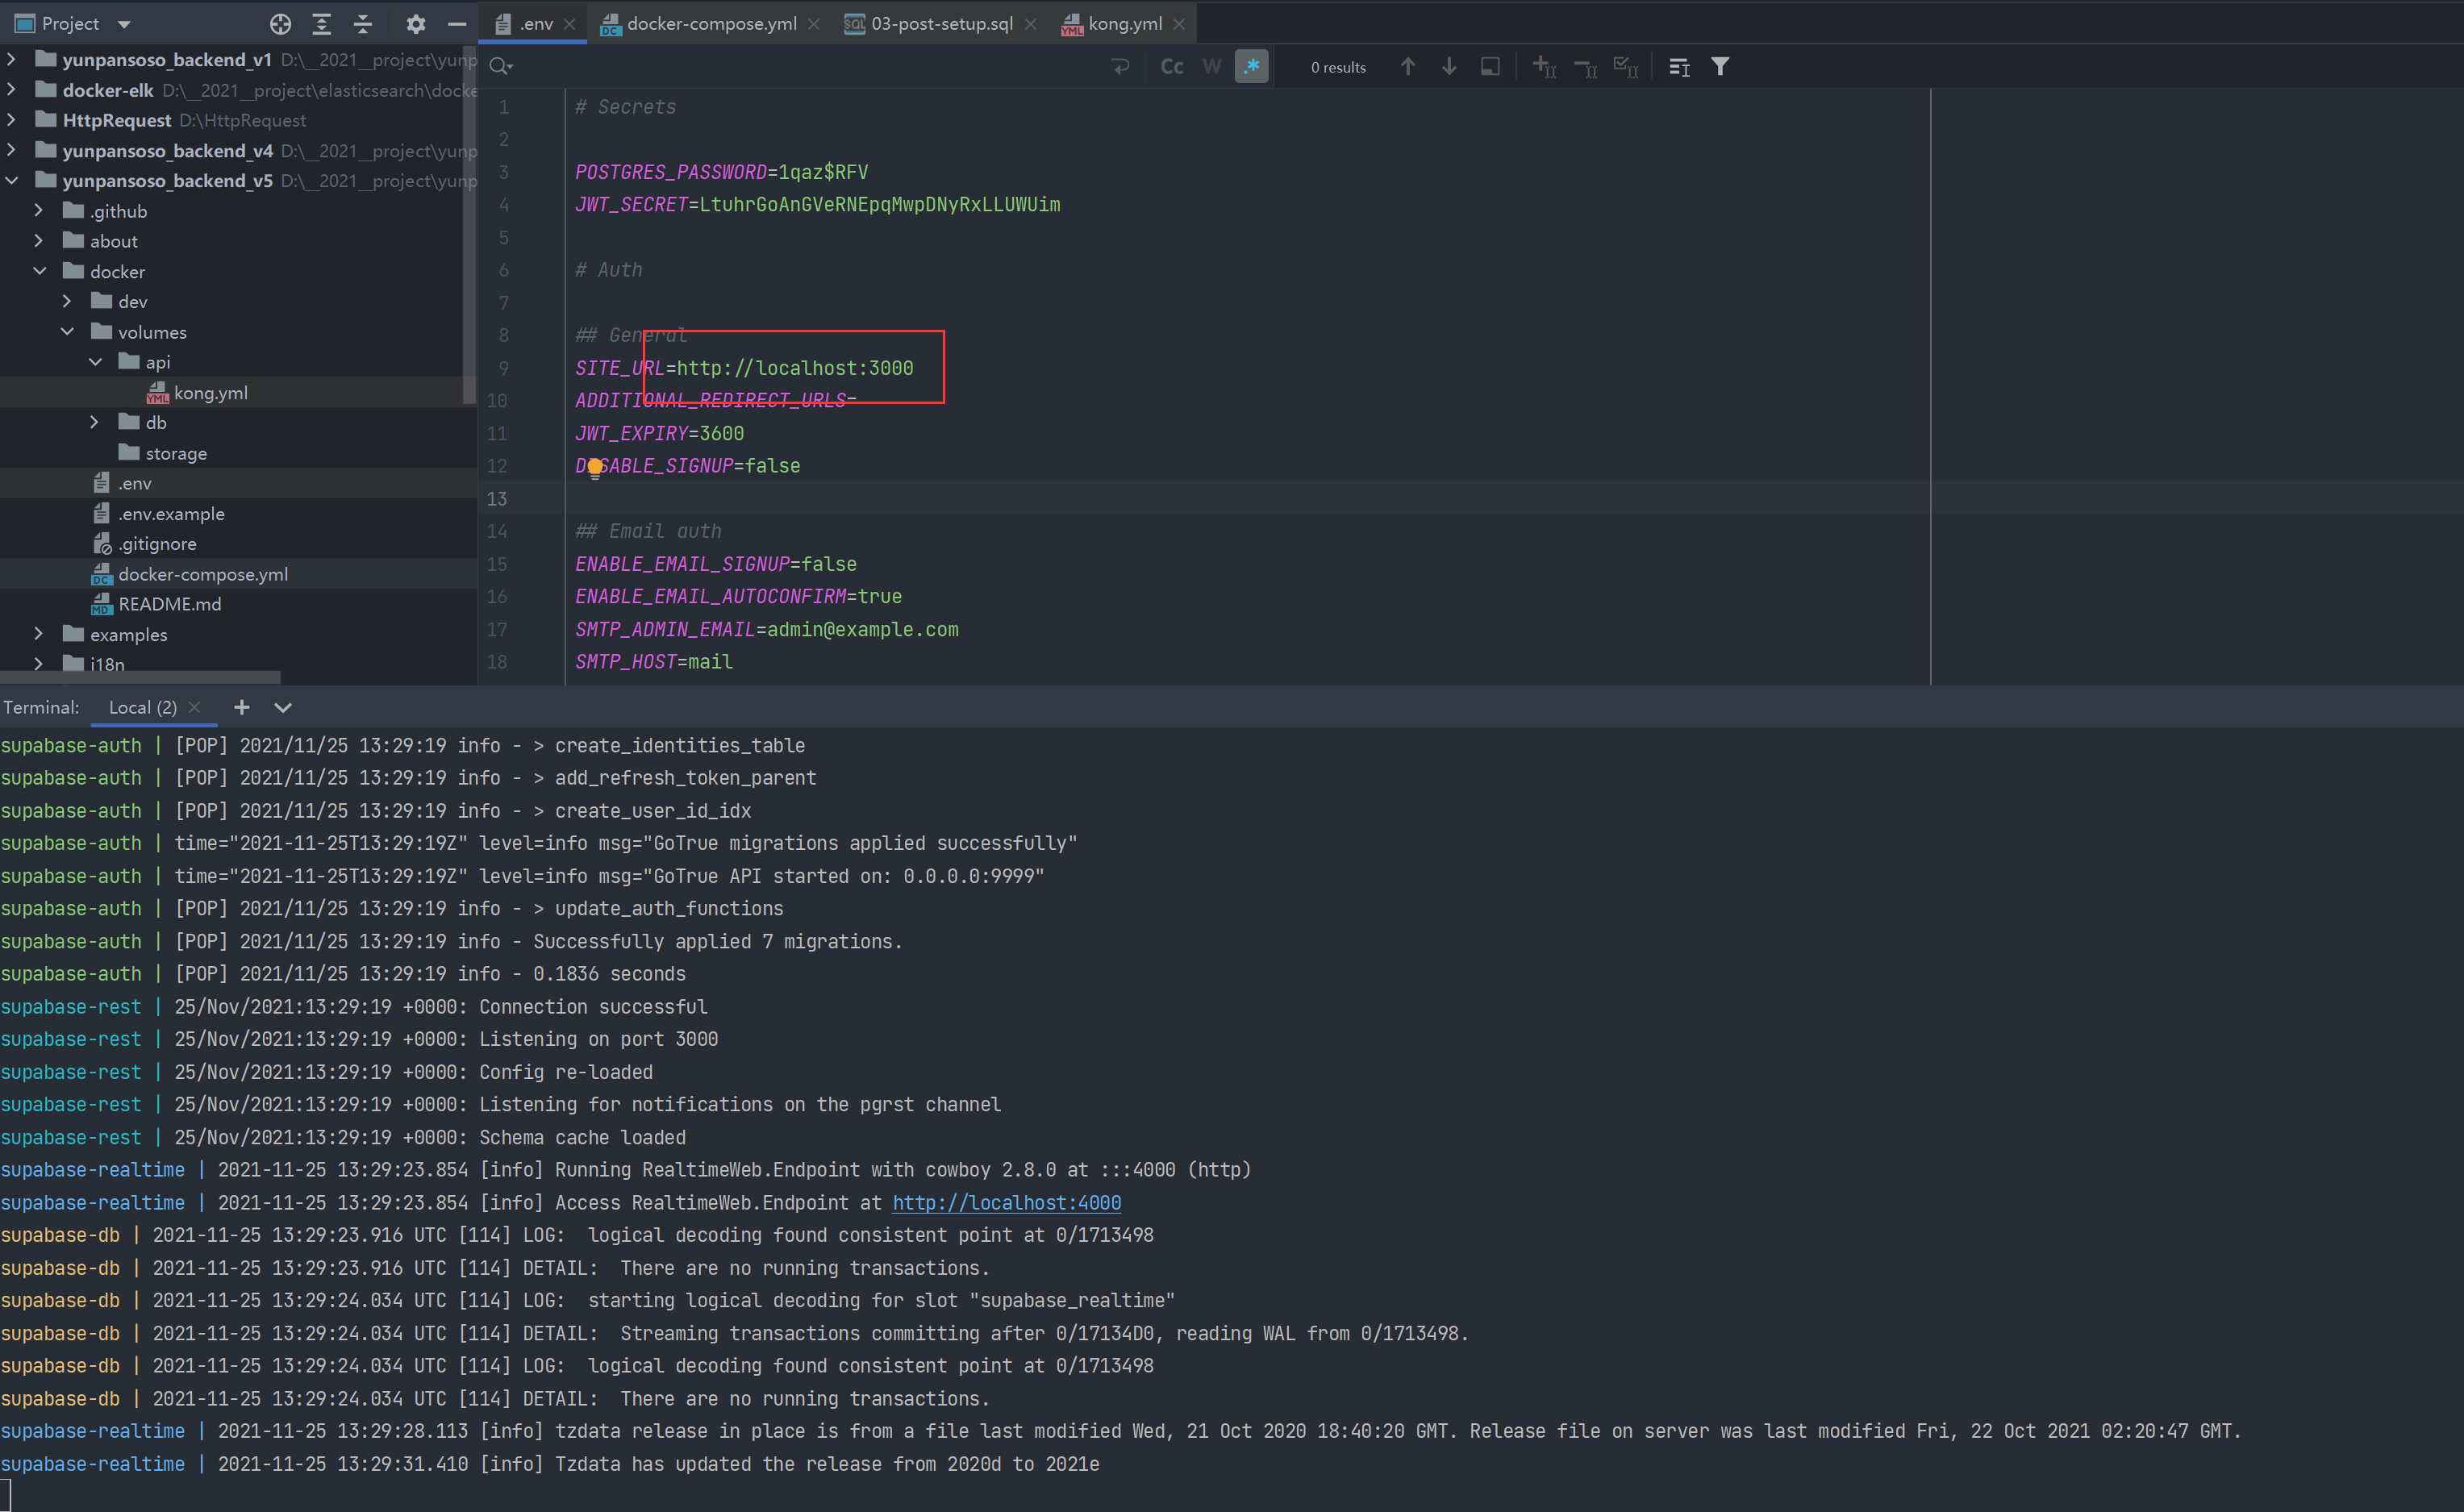Click the JWT_SECRET line in editor

817,204
